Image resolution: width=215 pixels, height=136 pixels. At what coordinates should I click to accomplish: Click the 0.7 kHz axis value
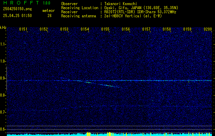click(2, 112)
